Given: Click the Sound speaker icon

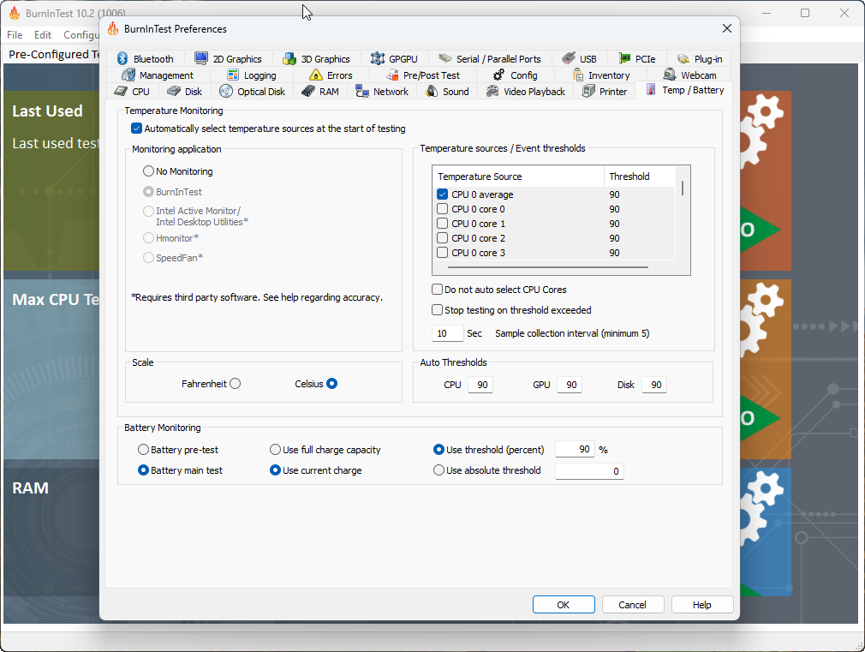Looking at the screenshot, I should (432, 91).
